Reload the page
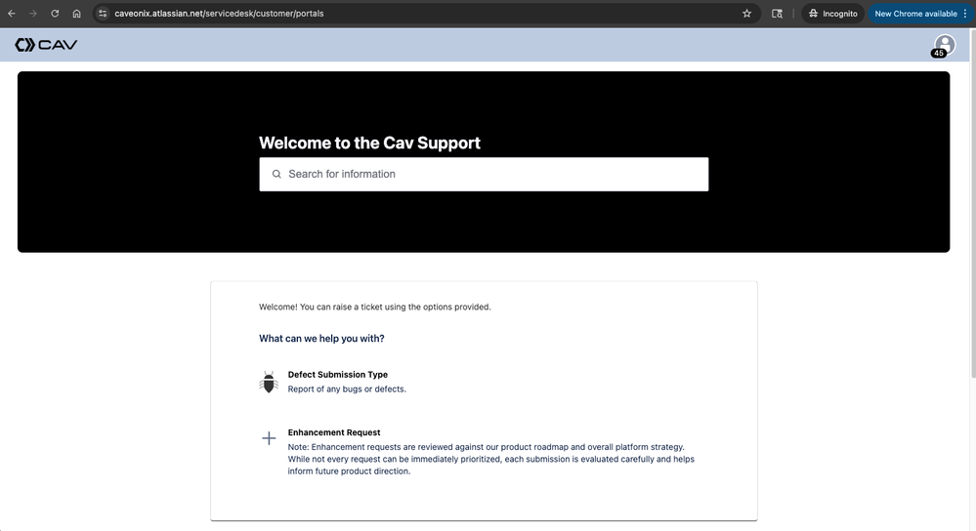Viewport: 976px width, 531px height. pyautogui.click(x=55, y=13)
